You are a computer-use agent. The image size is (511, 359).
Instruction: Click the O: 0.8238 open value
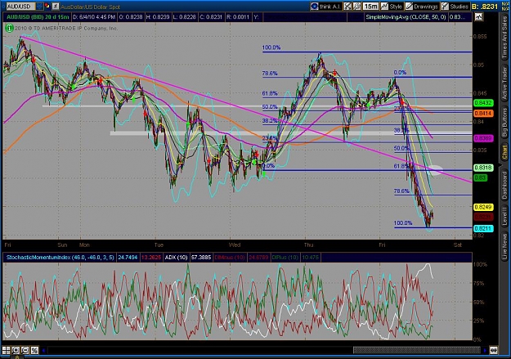coord(131,17)
